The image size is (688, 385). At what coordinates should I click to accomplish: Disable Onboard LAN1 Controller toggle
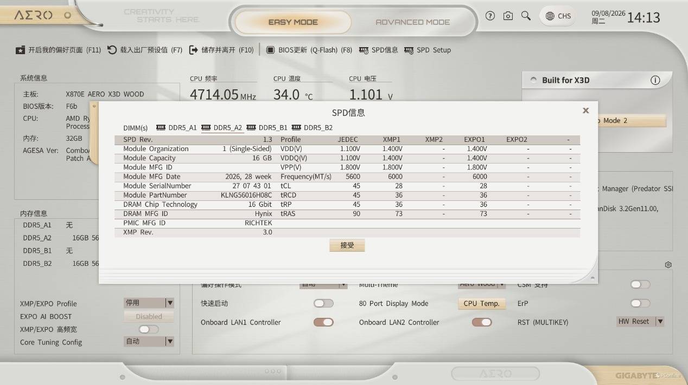[323, 322]
